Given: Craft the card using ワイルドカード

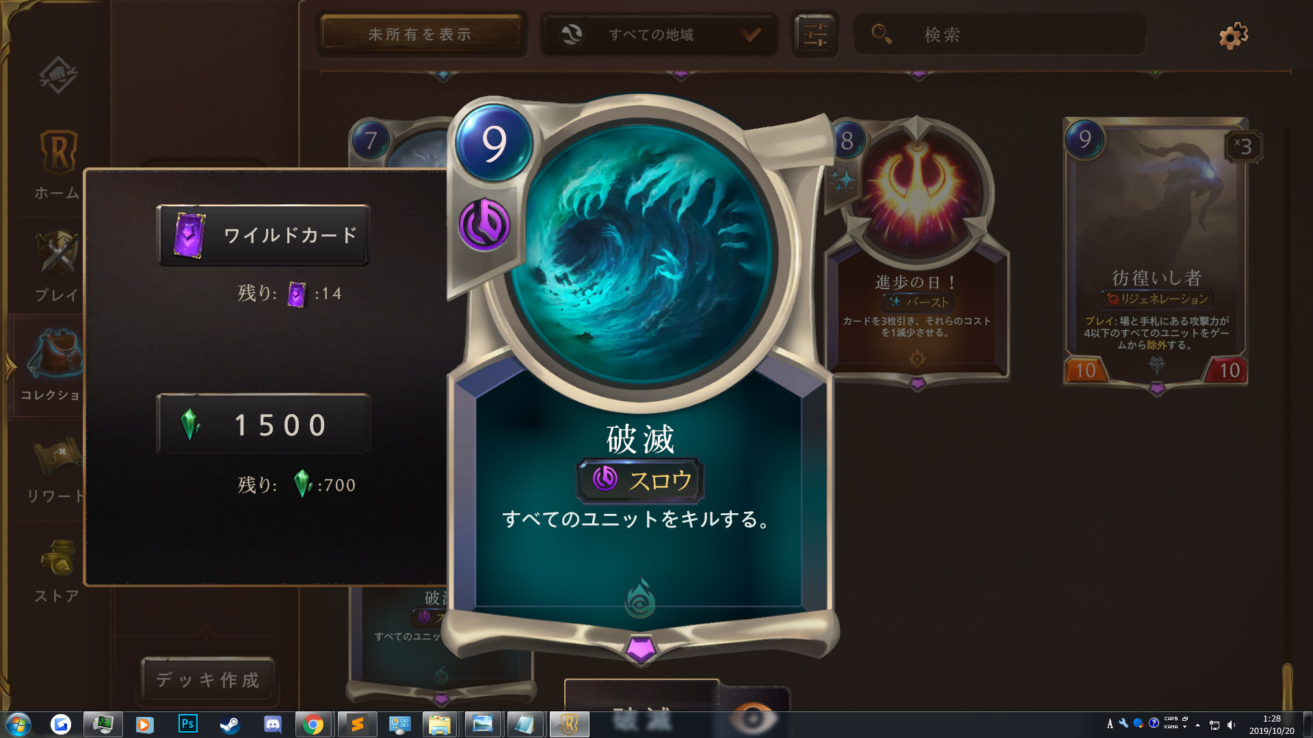Looking at the screenshot, I should point(263,235).
